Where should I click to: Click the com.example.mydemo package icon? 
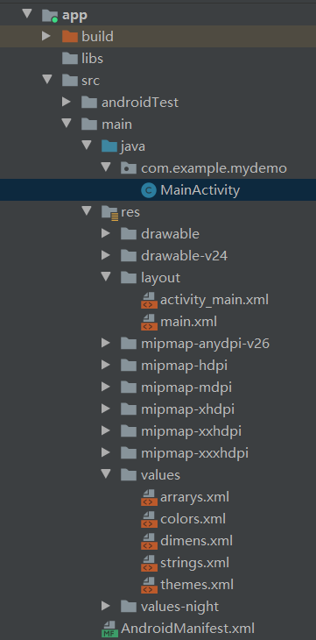pos(129,168)
